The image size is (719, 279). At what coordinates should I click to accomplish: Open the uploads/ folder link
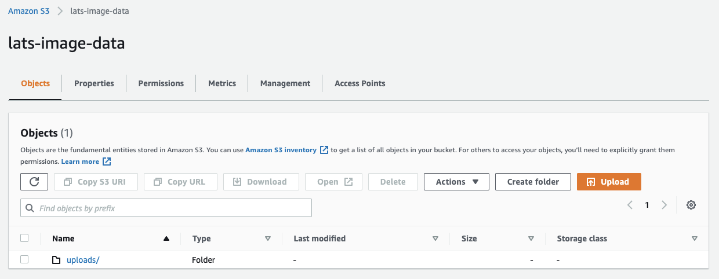83,260
